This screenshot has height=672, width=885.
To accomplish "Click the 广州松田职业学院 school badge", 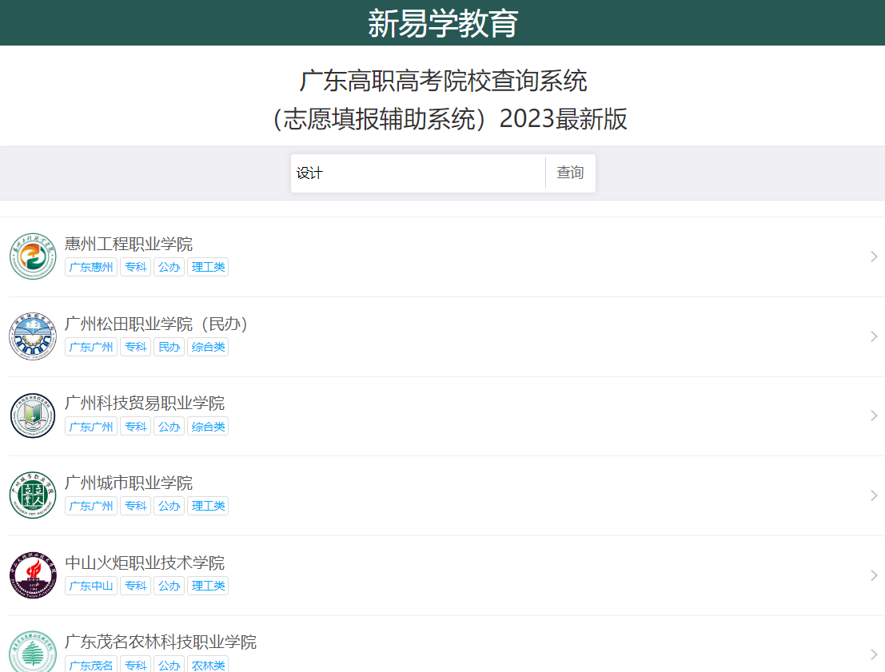I will [33, 336].
